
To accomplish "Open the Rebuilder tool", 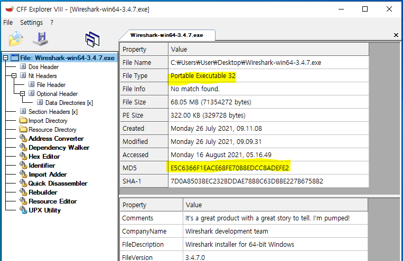I will coord(43,192).
